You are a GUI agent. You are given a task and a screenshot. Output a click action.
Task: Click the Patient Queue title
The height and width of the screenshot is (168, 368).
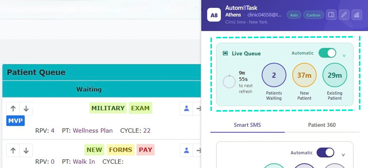tap(36, 72)
